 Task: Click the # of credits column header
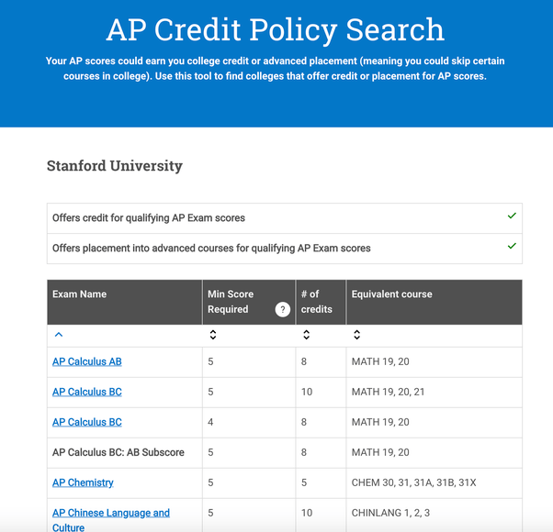coord(316,302)
